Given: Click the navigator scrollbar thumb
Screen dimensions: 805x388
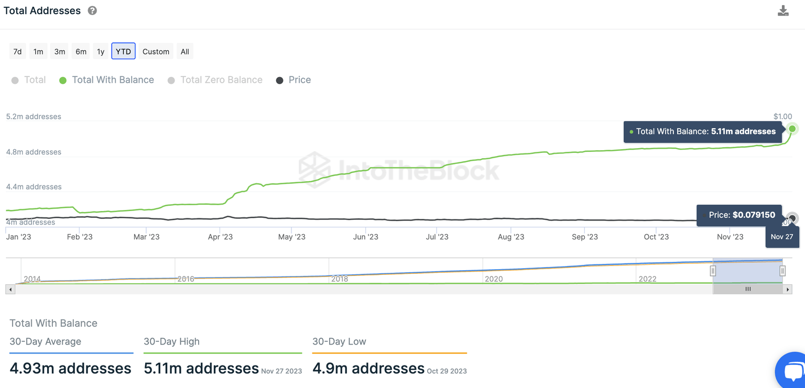Looking at the screenshot, I should [748, 289].
